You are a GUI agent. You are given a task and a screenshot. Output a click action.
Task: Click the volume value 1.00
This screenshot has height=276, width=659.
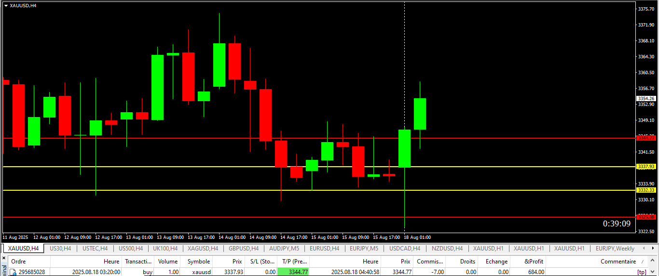tap(173, 272)
